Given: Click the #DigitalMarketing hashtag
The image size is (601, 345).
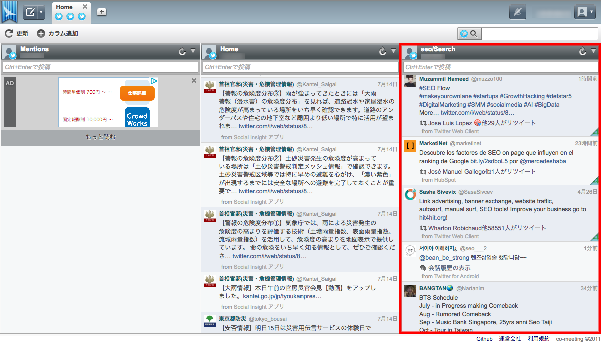Looking at the screenshot, I should coord(442,105).
